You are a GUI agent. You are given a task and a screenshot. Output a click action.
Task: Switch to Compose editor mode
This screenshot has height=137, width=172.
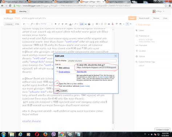tap(9, 24)
